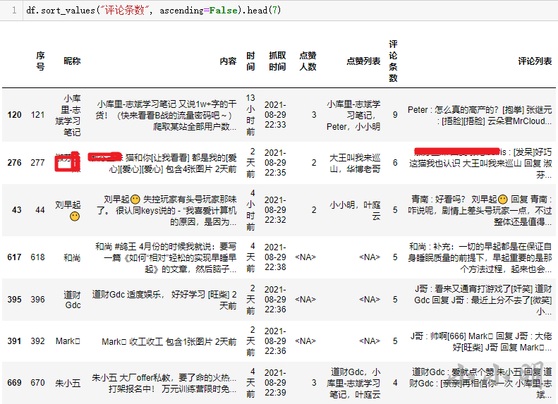Select the 点赞人数 column header
The width and height of the screenshot is (558, 404).
(x=308, y=61)
